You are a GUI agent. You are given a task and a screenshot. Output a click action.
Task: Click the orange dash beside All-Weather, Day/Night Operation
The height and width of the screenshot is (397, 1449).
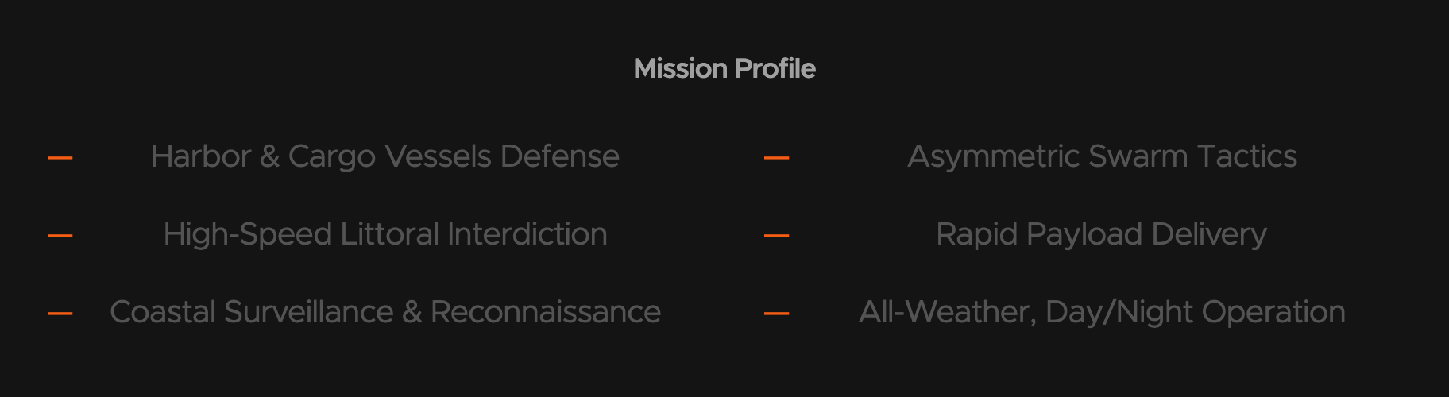776,314
